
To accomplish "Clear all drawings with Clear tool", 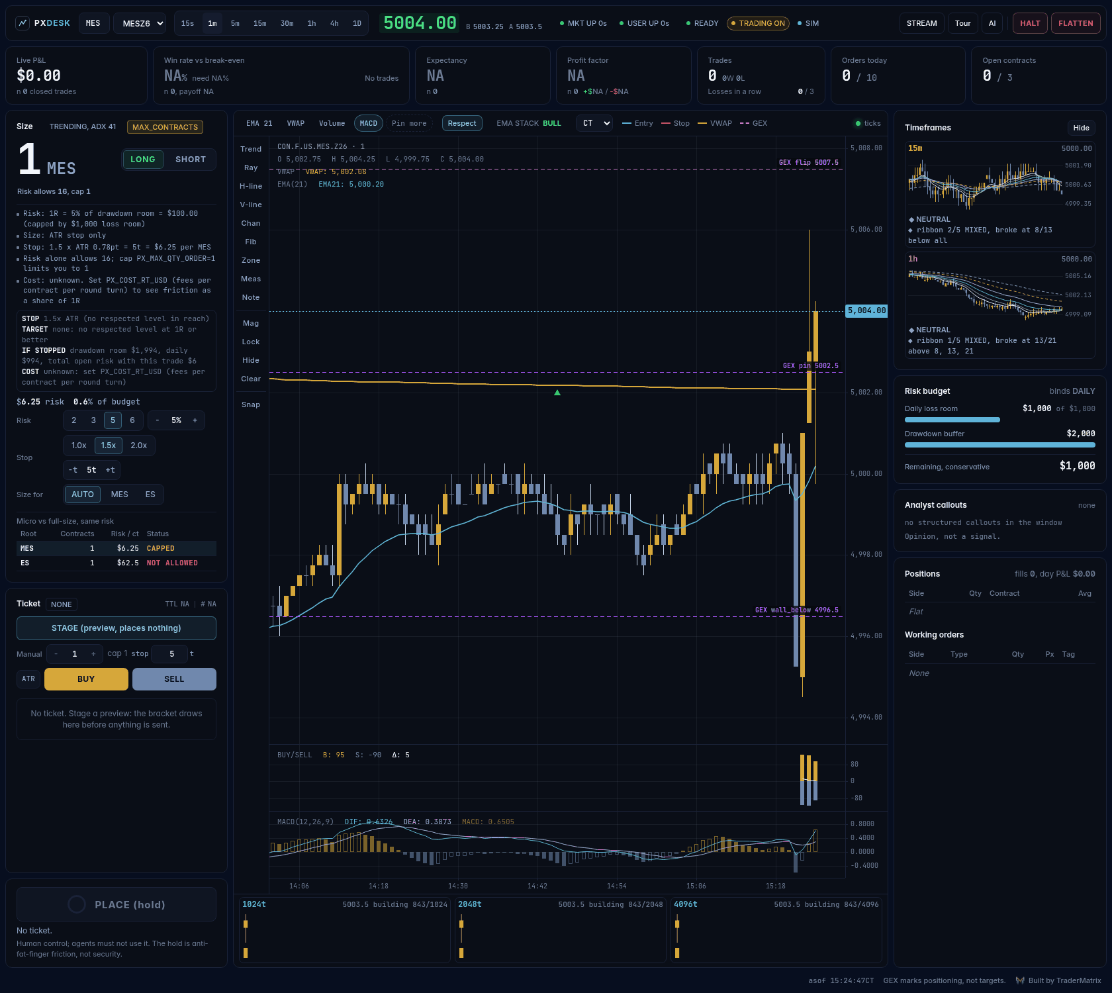I will 251,379.
